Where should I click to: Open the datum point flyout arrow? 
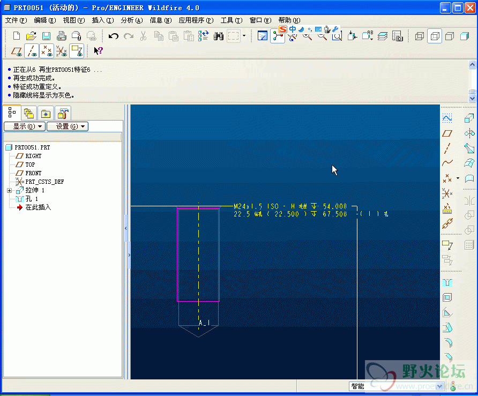tap(458, 178)
